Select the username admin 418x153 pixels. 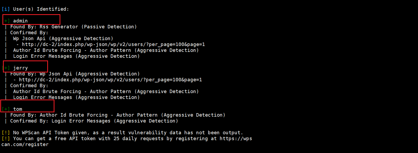pos(20,21)
